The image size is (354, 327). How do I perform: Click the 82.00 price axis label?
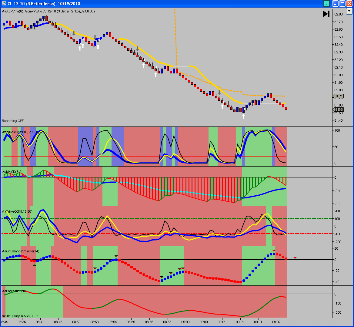[x=339, y=75]
